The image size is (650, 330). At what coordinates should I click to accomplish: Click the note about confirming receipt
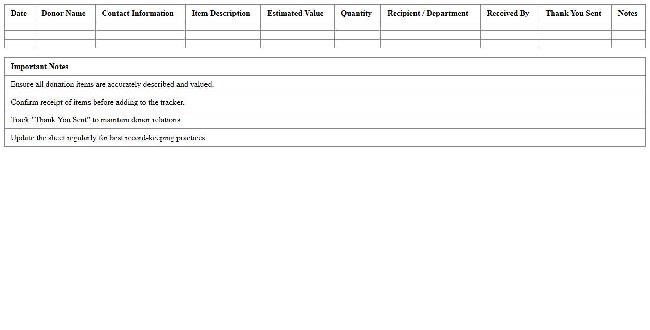coord(97,102)
